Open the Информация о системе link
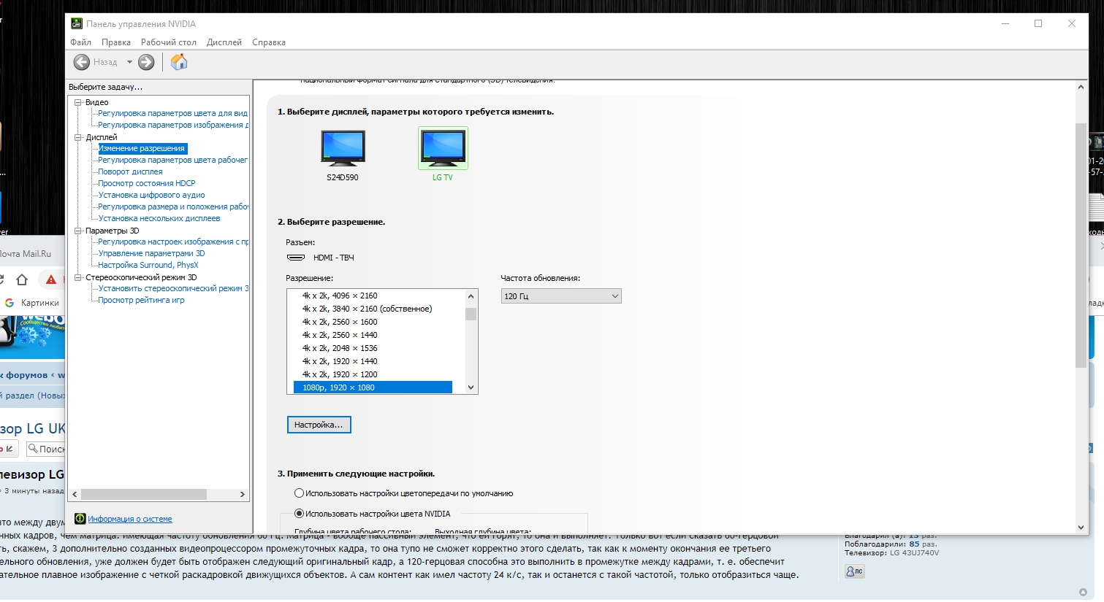 (x=130, y=520)
